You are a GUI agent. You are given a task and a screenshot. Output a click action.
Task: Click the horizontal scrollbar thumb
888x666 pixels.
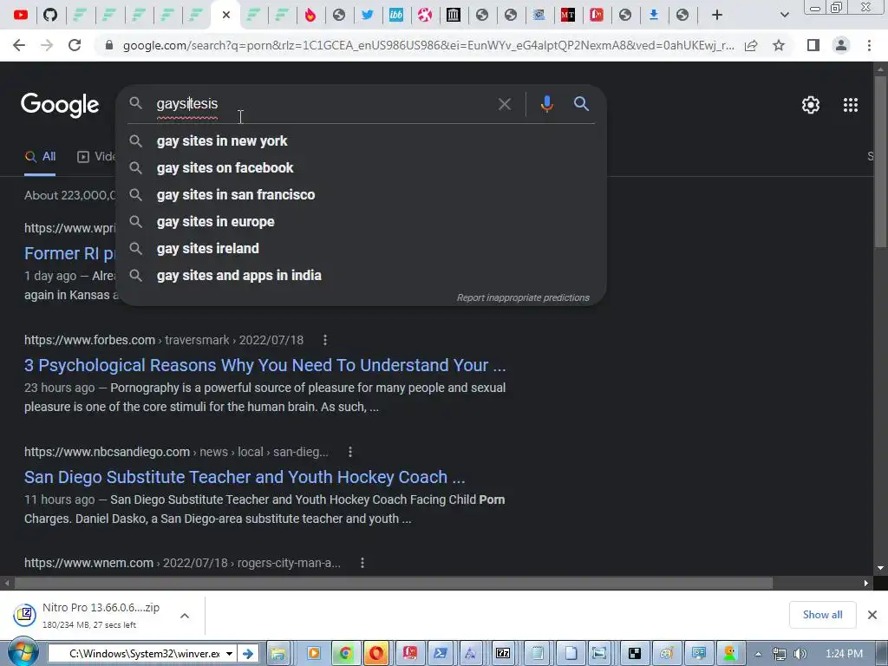(394, 583)
